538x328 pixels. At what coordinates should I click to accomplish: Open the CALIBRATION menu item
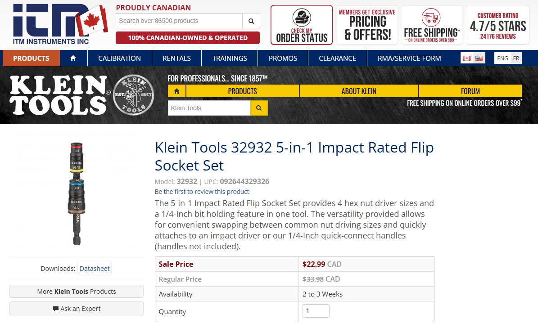(x=119, y=58)
